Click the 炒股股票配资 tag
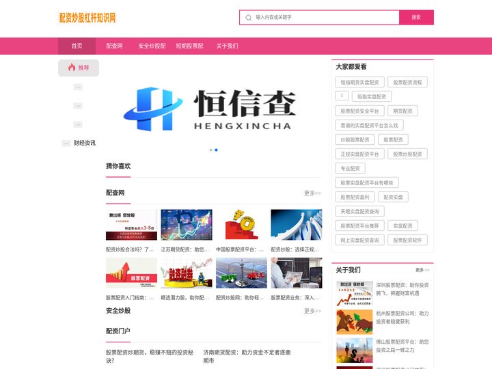This screenshot has height=369, width=492. 355,139
